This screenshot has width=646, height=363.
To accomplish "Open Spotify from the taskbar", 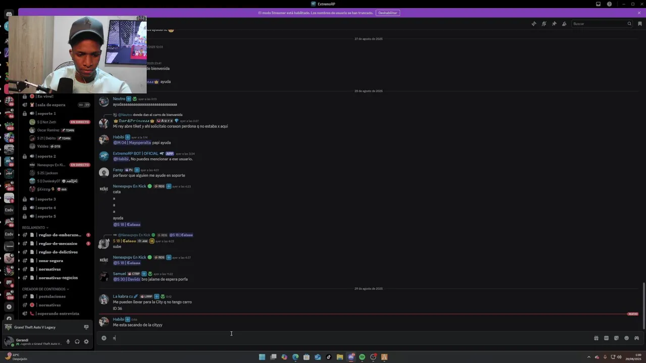I will (362, 357).
